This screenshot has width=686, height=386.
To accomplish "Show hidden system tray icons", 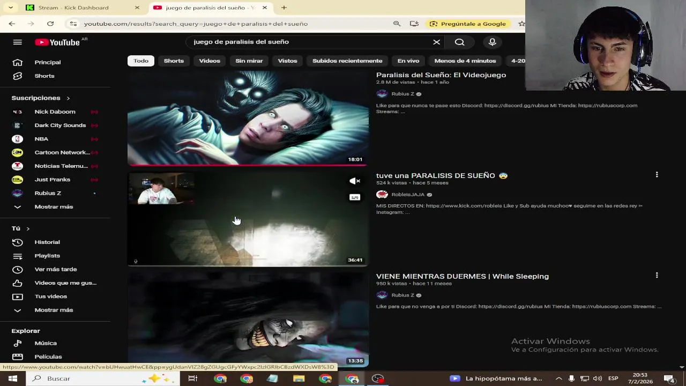I will pos(558,378).
